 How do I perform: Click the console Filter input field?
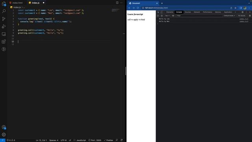click(199, 16)
